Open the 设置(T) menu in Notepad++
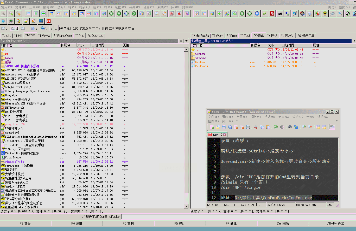356x231 pixels. (297, 117)
